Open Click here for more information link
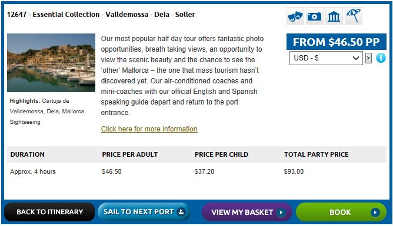The height and width of the screenshot is (226, 393). coord(149,129)
